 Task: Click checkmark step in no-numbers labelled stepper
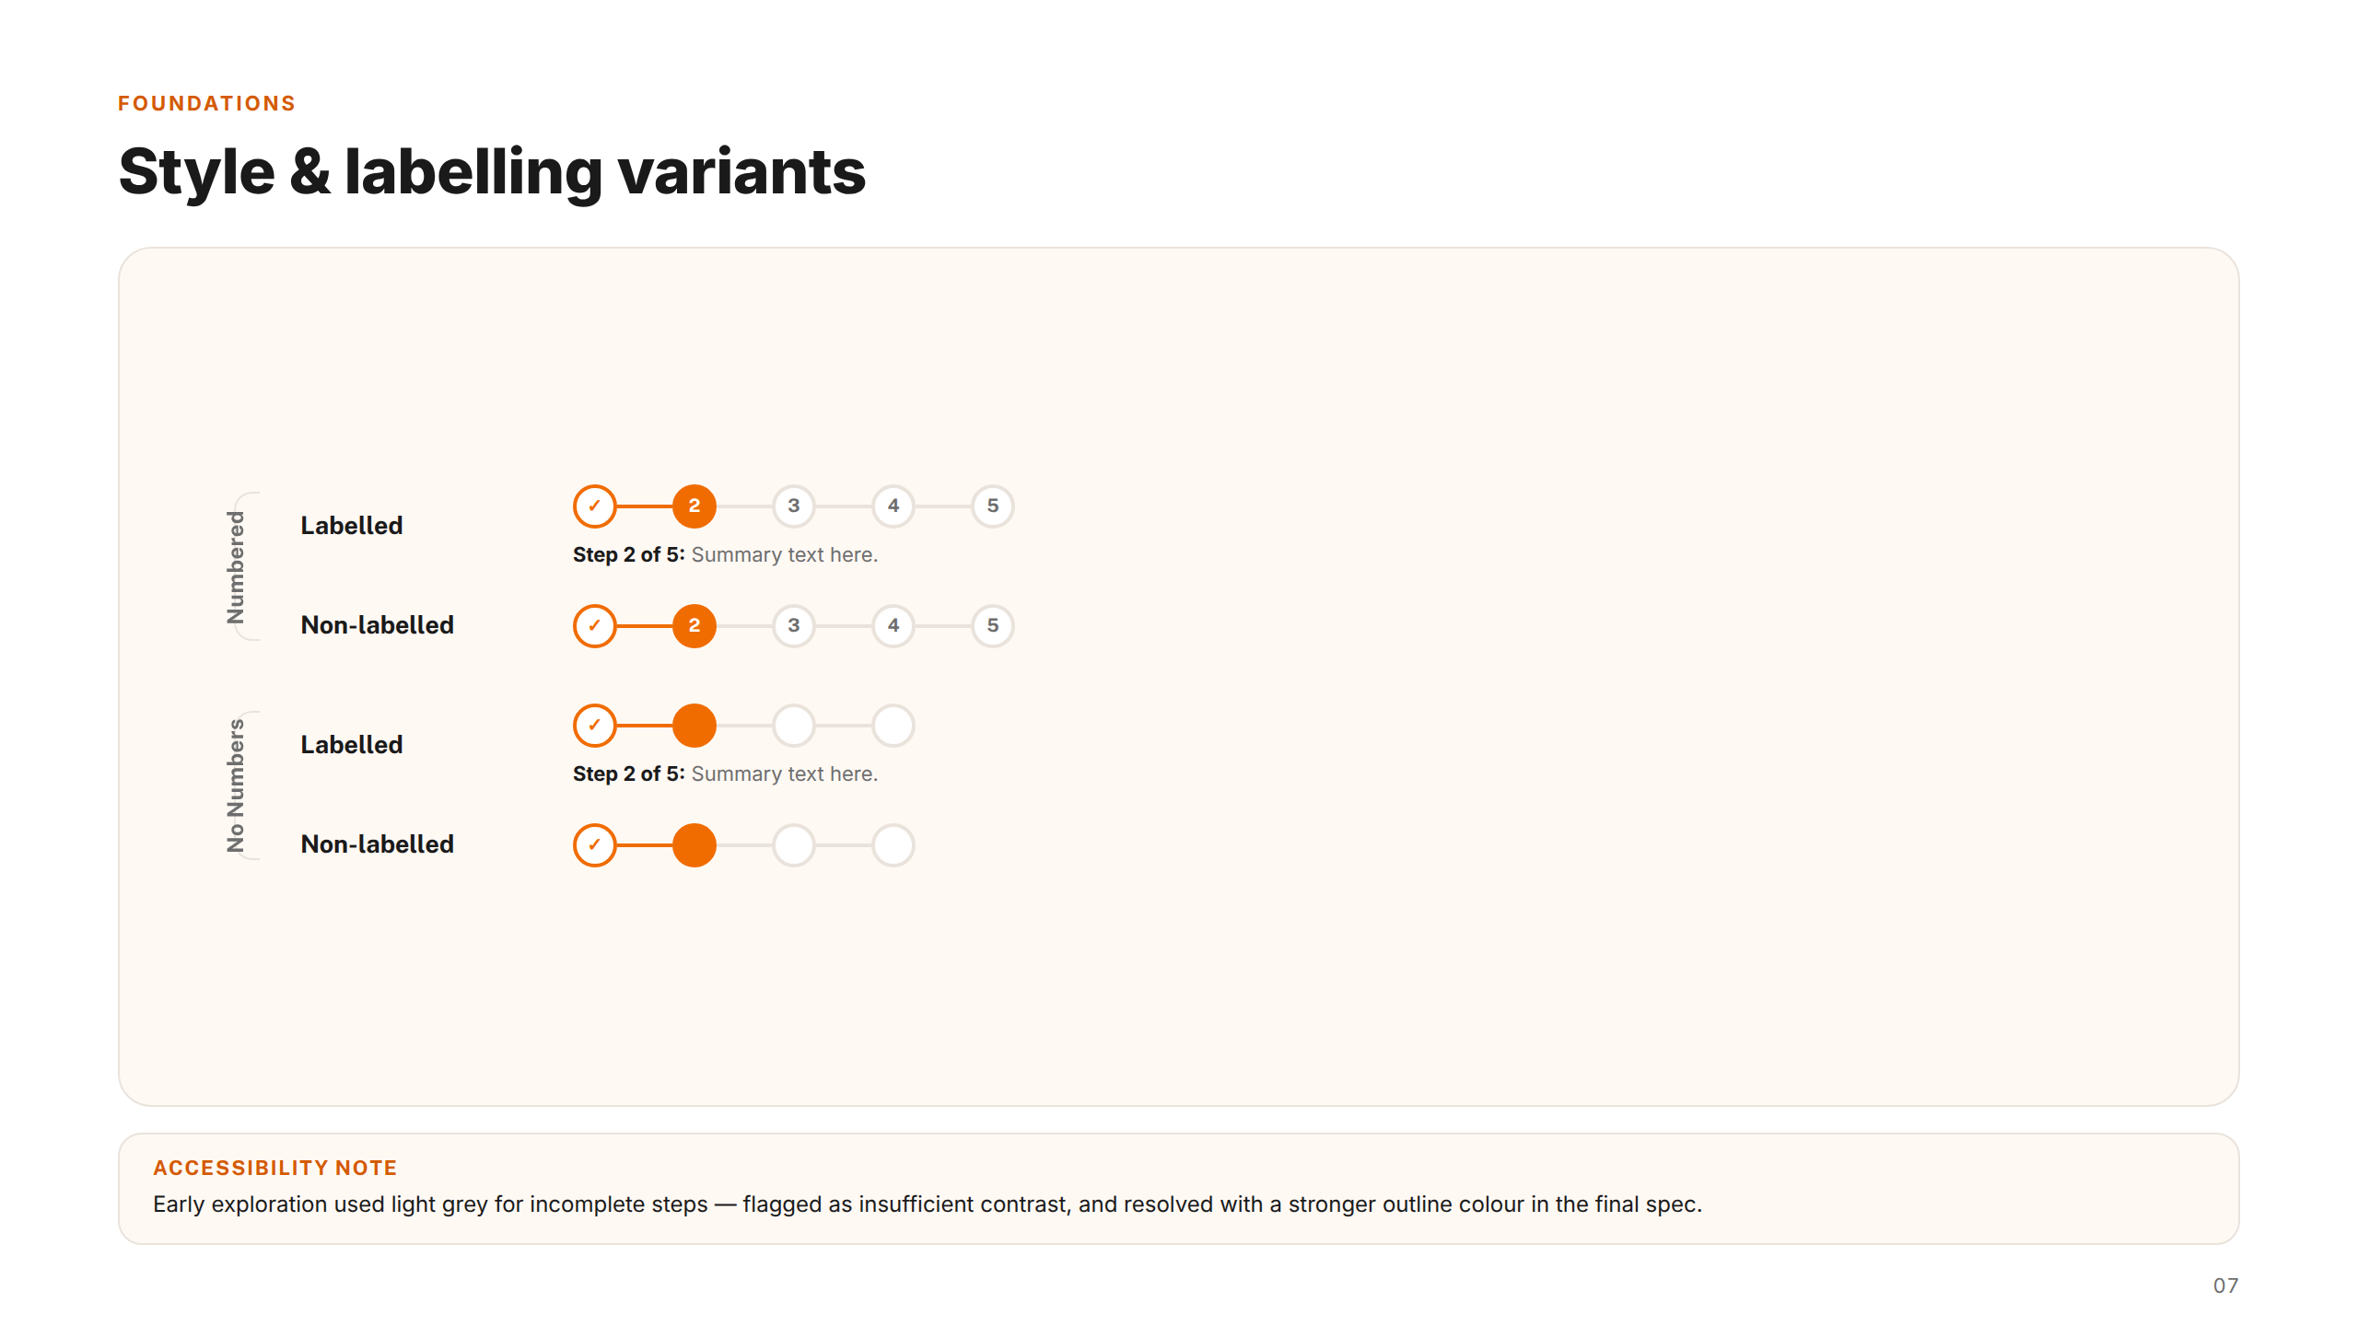click(x=594, y=725)
